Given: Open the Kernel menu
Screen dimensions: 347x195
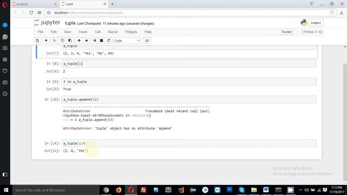Looking at the screenshot, I should (x=113, y=32).
